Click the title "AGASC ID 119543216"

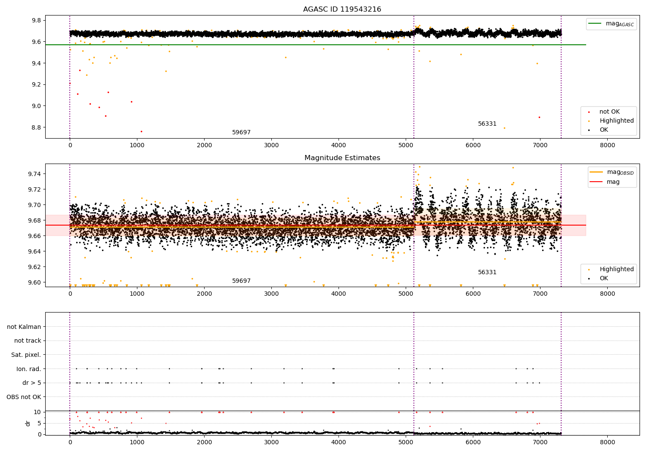[342, 9]
